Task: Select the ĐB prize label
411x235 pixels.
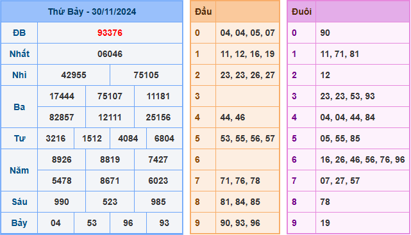Action: point(19,33)
